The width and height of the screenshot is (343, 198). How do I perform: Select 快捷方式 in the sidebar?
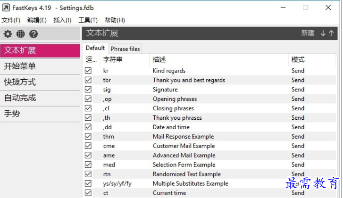(40, 82)
